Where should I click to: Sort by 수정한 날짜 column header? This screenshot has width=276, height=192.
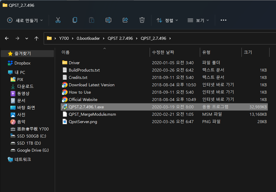click(163, 52)
